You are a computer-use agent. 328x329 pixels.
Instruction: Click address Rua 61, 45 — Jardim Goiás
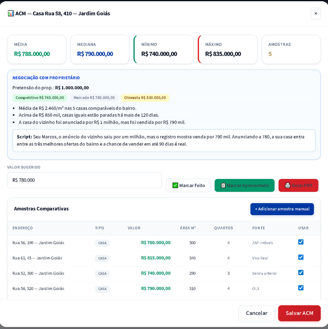click(x=37, y=258)
